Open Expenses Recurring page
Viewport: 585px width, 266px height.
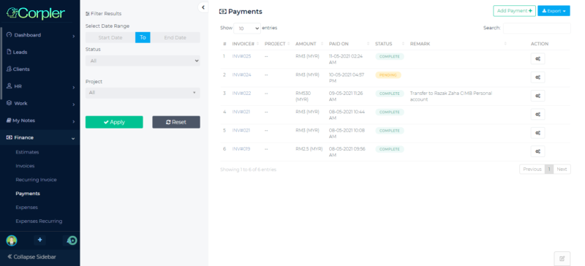pyautogui.click(x=39, y=221)
